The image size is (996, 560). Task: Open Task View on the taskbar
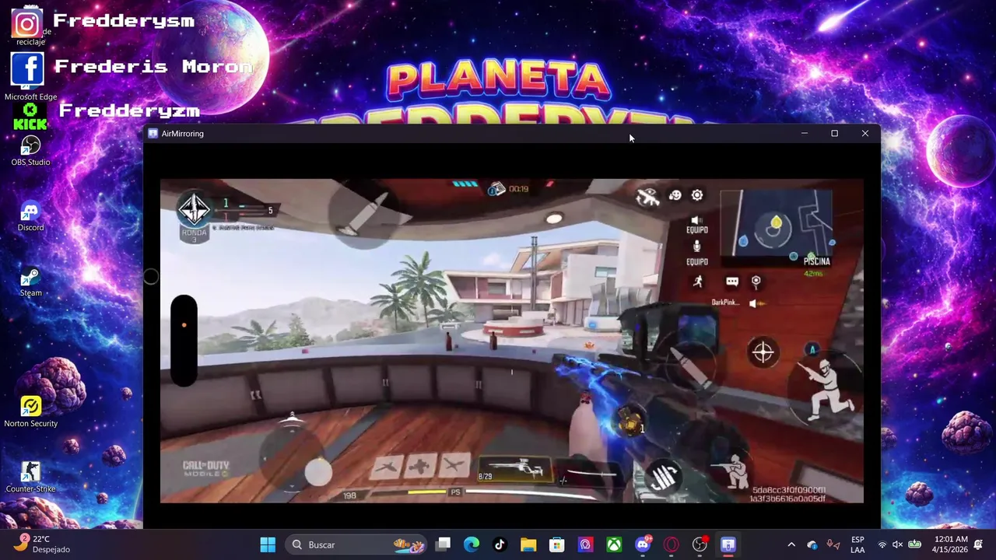click(443, 544)
